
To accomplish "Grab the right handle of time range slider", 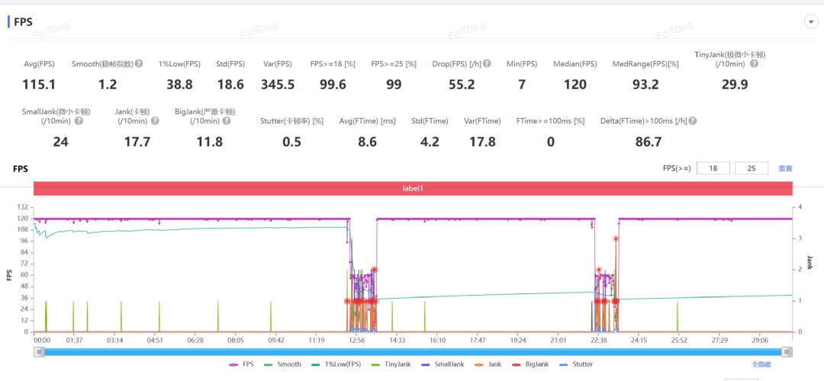I will pyautogui.click(x=787, y=353).
